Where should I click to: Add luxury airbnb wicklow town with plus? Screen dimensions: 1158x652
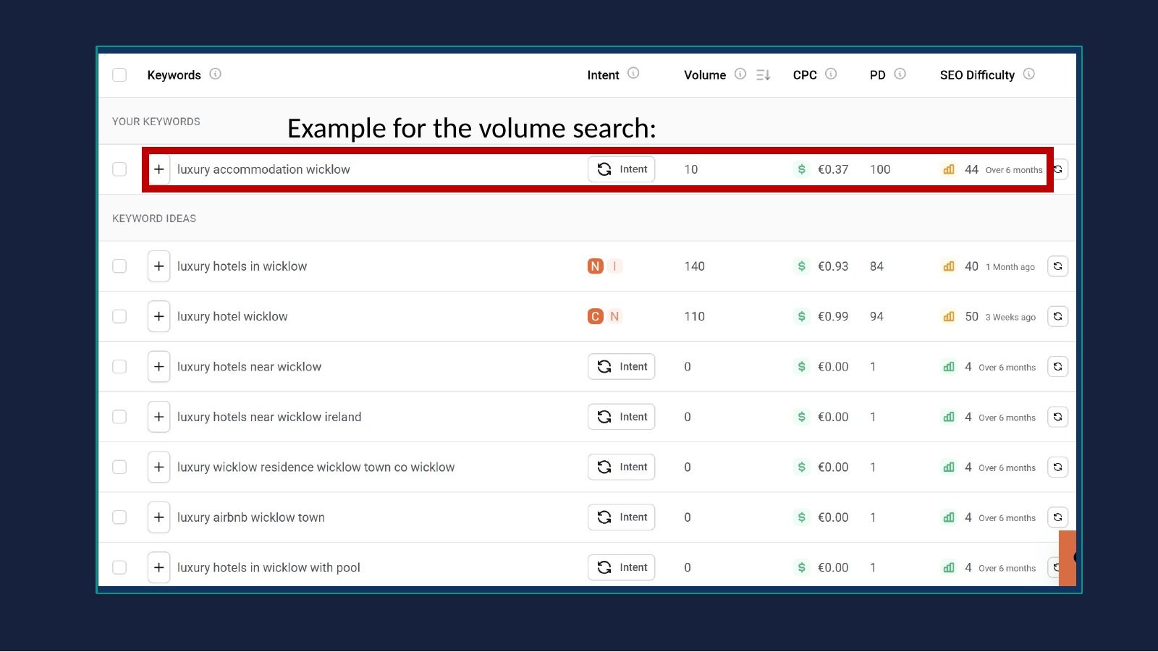[159, 517]
